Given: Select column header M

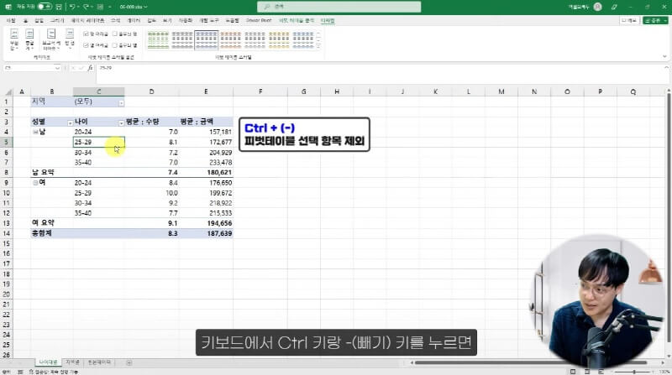Looking at the screenshot, I should click(501, 91).
